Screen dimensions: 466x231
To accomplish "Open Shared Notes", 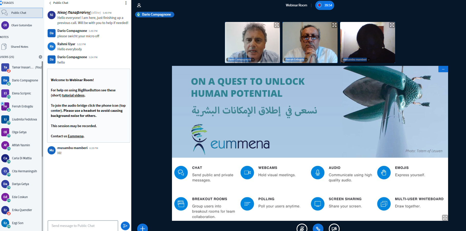I will coord(21,47).
